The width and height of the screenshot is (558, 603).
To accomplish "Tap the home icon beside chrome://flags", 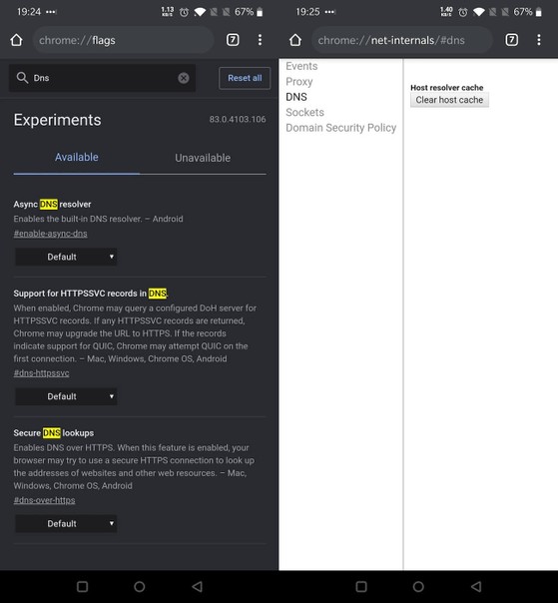I will pyautogui.click(x=17, y=40).
